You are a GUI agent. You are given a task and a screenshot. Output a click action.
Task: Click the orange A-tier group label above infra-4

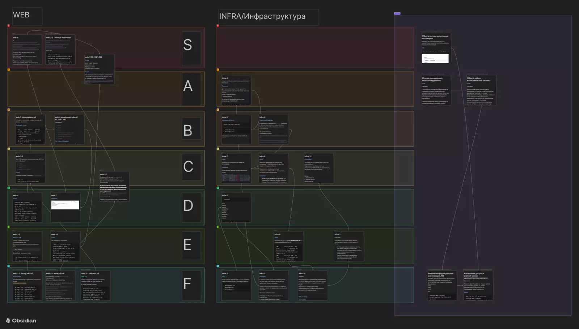click(218, 70)
